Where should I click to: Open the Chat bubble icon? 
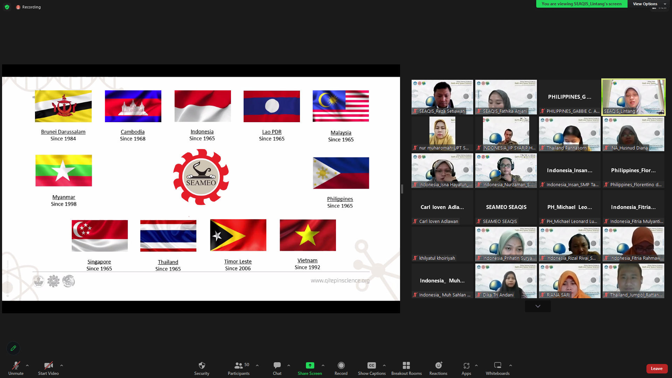[x=277, y=366]
